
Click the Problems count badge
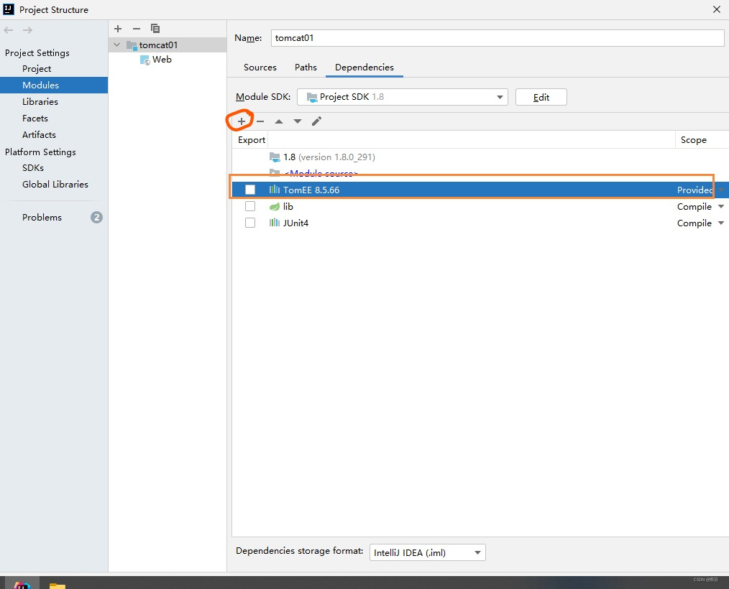tap(96, 218)
